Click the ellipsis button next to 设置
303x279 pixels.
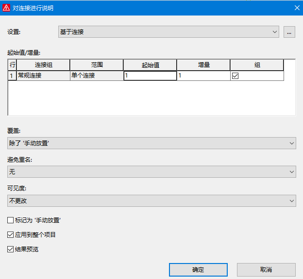pos(289,32)
